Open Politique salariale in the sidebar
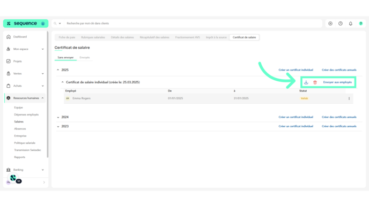This screenshot has width=369, height=207. pyautogui.click(x=25, y=143)
